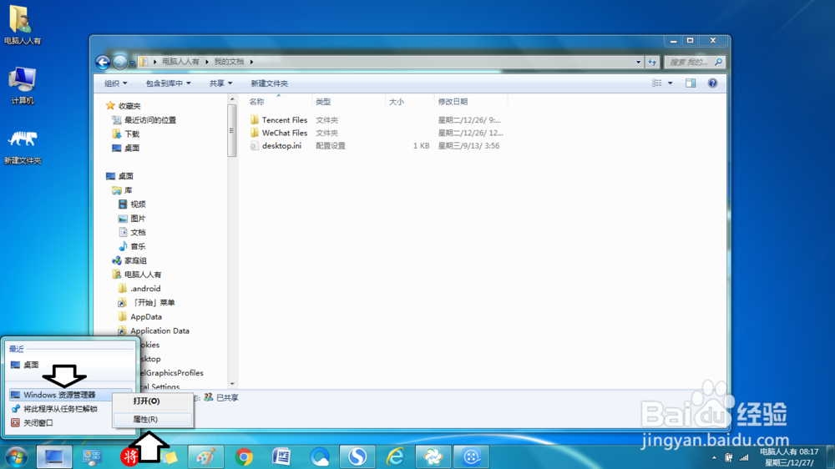Choose 属性(R) in the context menu
The width and height of the screenshot is (835, 469).
tap(152, 420)
